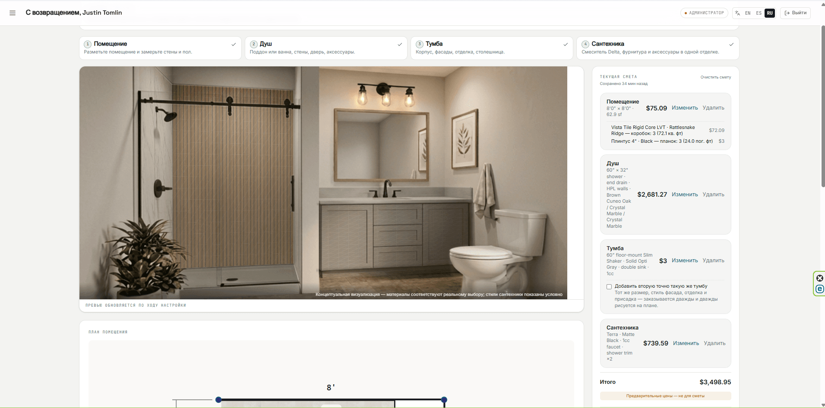Click the bathroom concept render image

coord(323,183)
